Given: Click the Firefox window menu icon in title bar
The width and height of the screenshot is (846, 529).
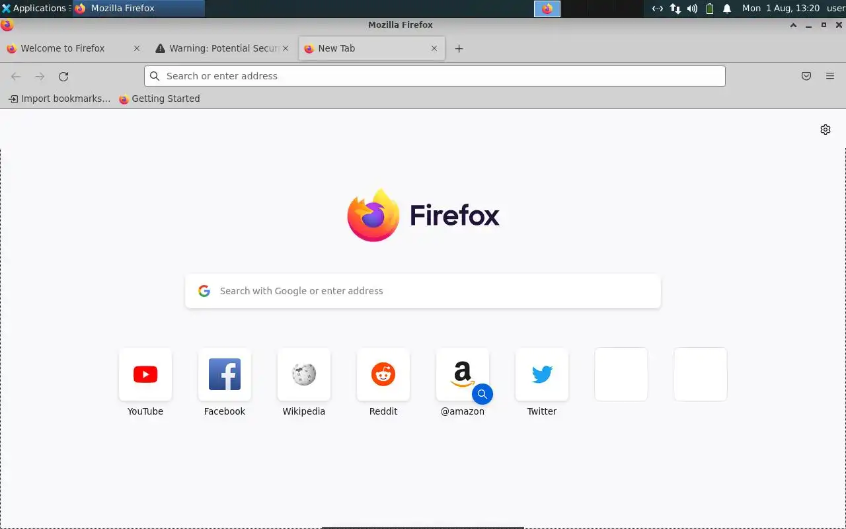Looking at the screenshot, I should tap(7, 25).
